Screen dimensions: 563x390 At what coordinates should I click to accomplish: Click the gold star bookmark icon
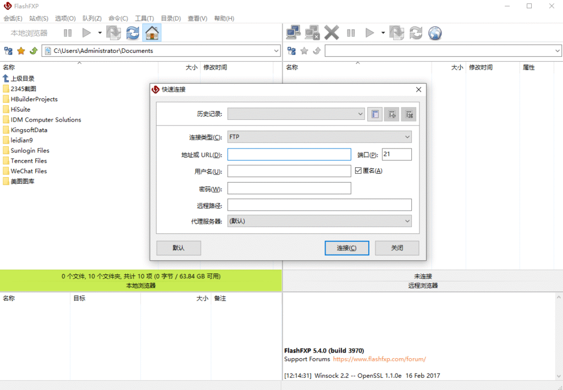point(21,51)
